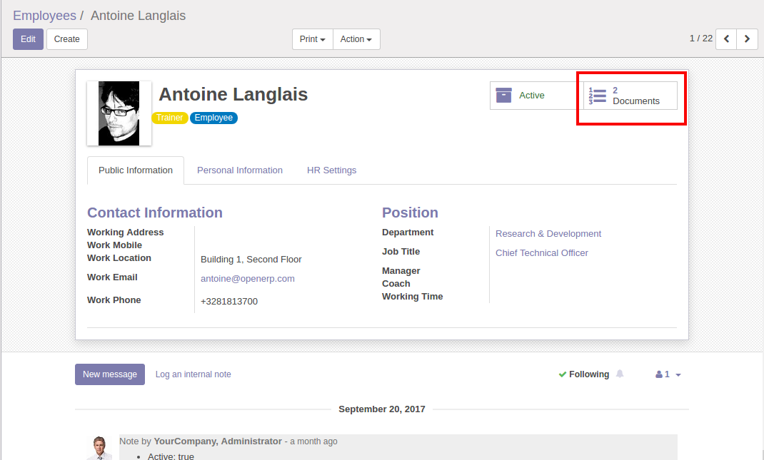Navigate to Employees breadcrumb
Viewport: 764px width, 460px height.
click(x=44, y=16)
